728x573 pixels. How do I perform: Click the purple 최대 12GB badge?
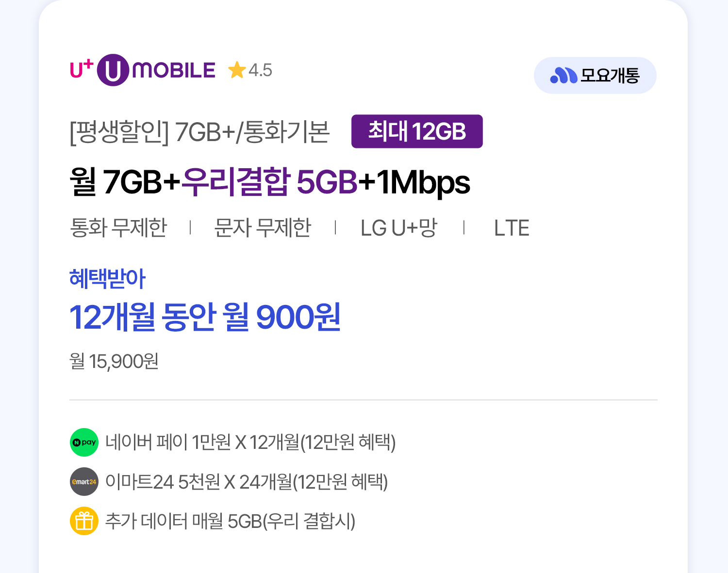[x=417, y=131]
